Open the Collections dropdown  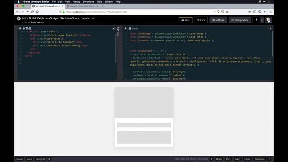262,159
